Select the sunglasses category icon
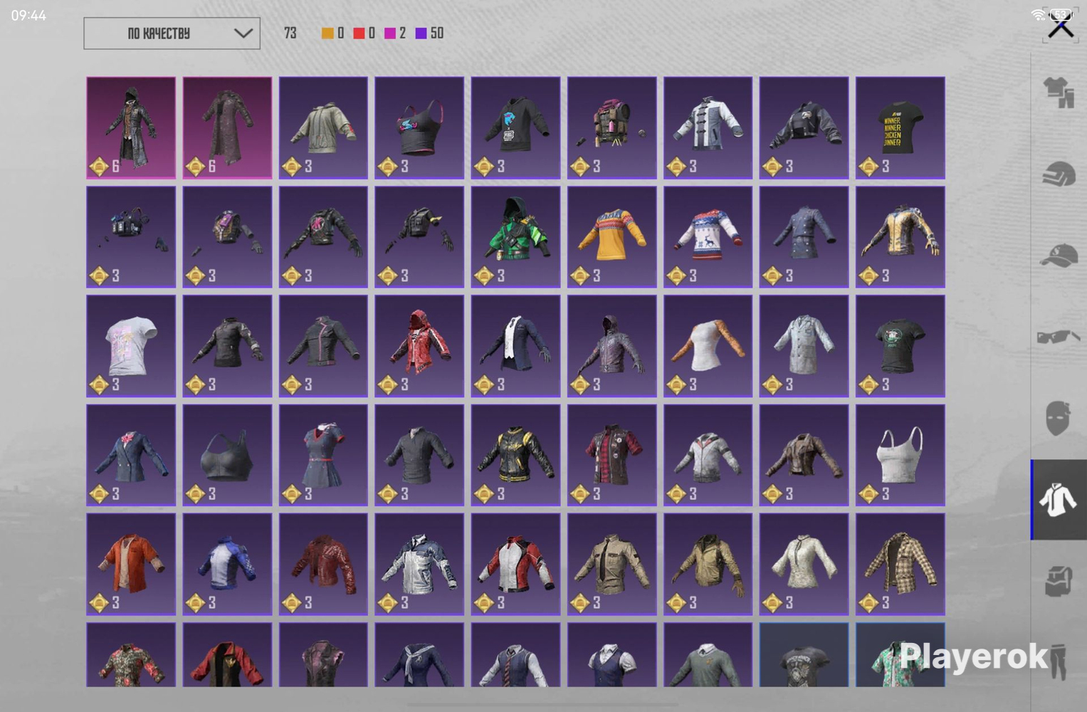Viewport: 1087px width, 712px height. (x=1059, y=336)
